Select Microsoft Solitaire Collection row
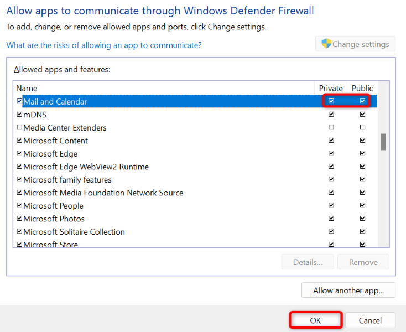 coord(195,231)
